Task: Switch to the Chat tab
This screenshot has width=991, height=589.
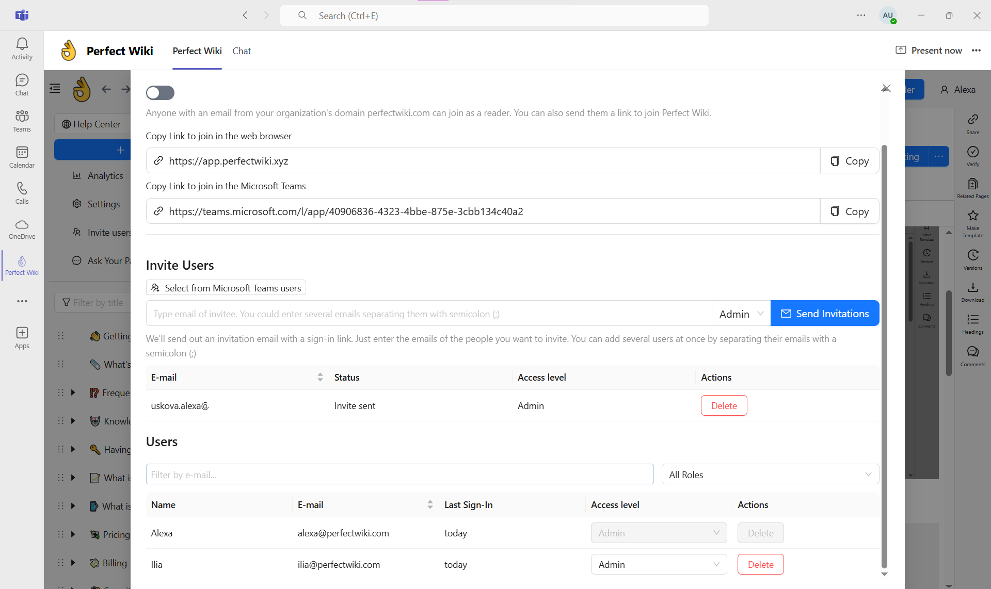Action: tap(241, 51)
